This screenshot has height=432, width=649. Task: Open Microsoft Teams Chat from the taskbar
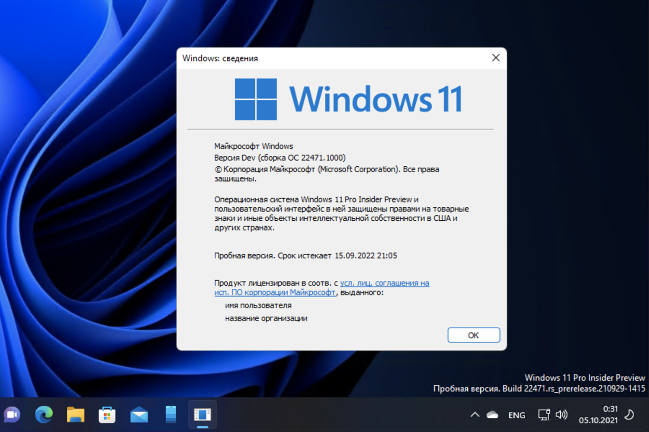(x=12, y=415)
